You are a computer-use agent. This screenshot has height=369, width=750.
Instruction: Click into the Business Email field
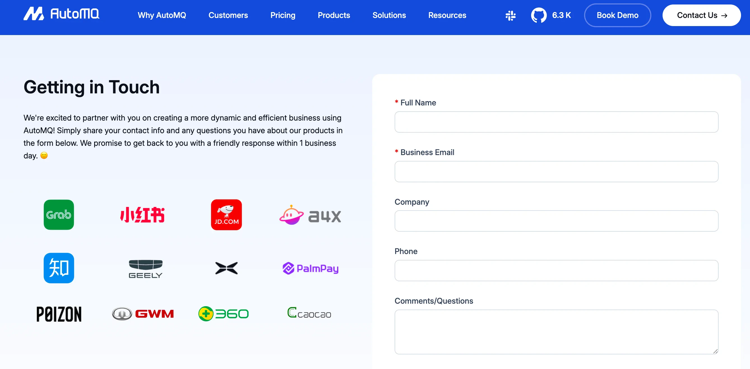click(x=556, y=172)
